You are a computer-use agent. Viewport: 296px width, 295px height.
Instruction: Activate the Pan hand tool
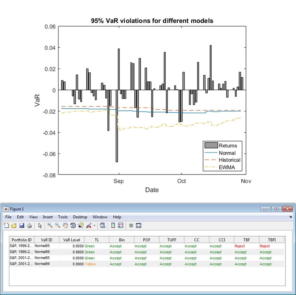pyautogui.click(x=65, y=225)
